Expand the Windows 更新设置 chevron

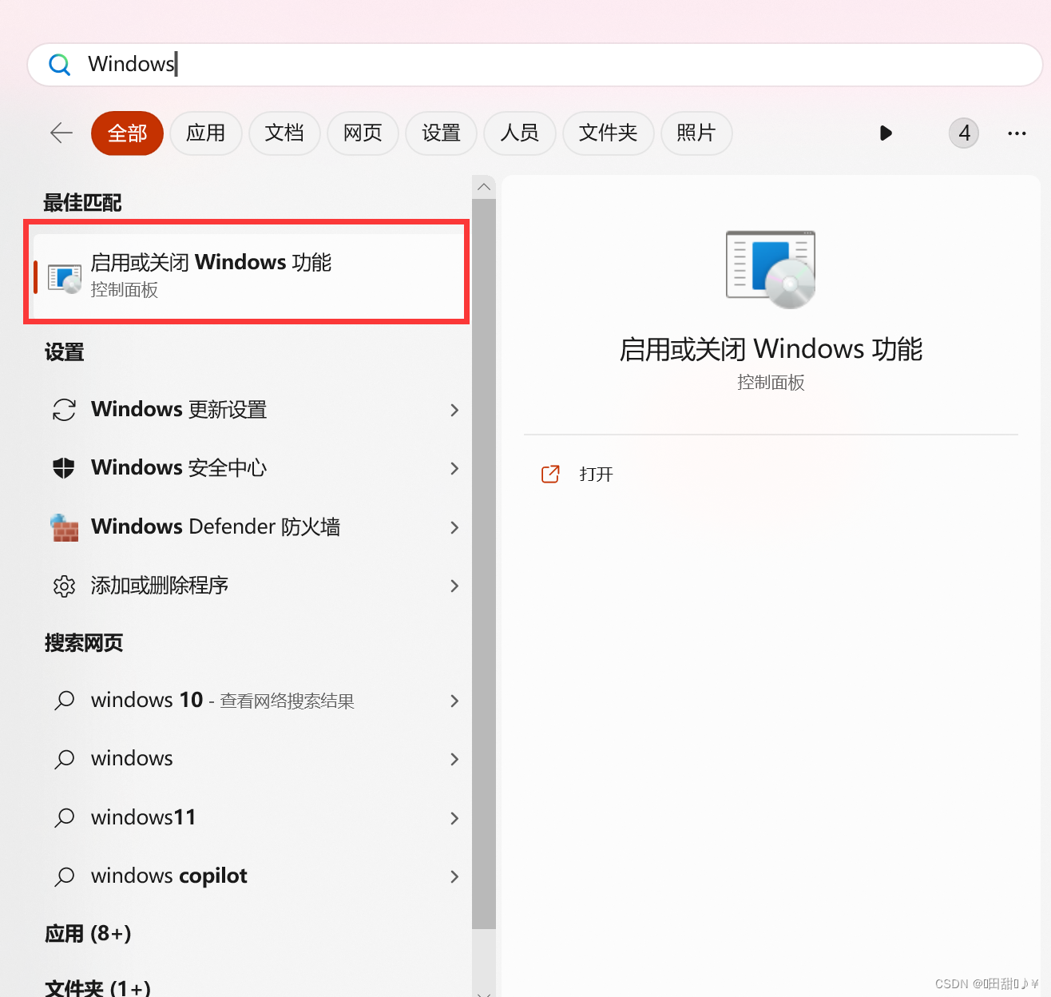click(x=454, y=410)
